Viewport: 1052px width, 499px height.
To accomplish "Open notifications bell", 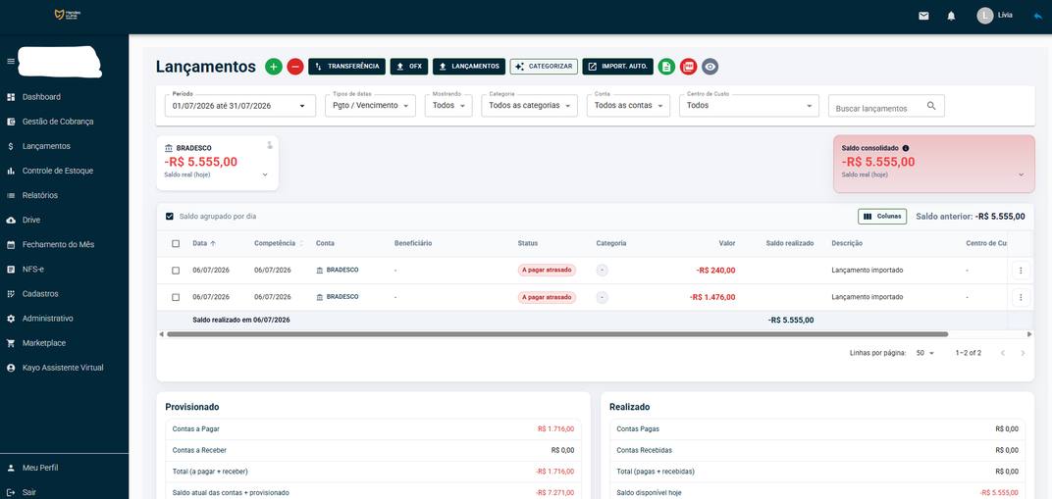I will coord(951,16).
